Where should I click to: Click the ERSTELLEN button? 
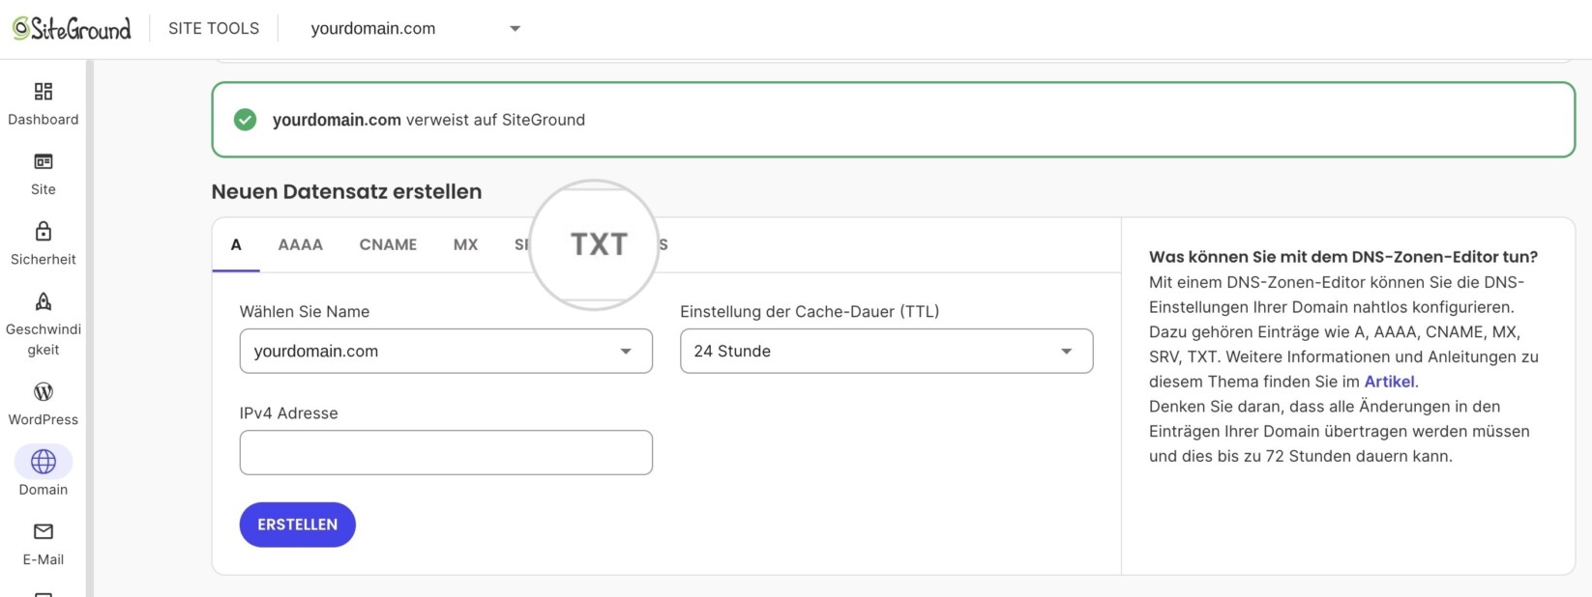pyautogui.click(x=298, y=525)
